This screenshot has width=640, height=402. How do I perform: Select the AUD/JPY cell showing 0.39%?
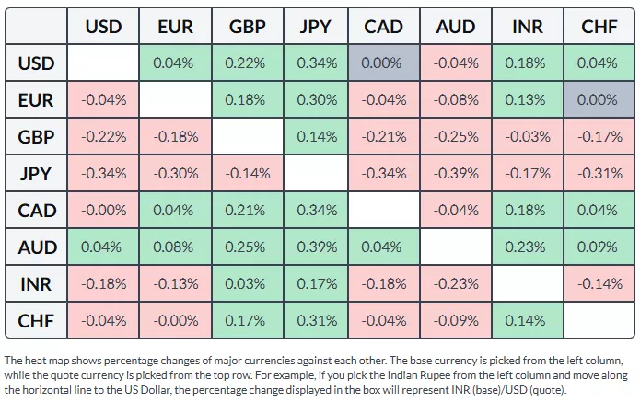tap(316, 247)
